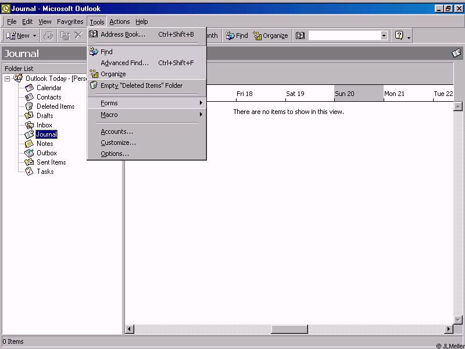The height and width of the screenshot is (349, 465).
Task: Click the Sat 19 timeline header
Action: point(310,94)
